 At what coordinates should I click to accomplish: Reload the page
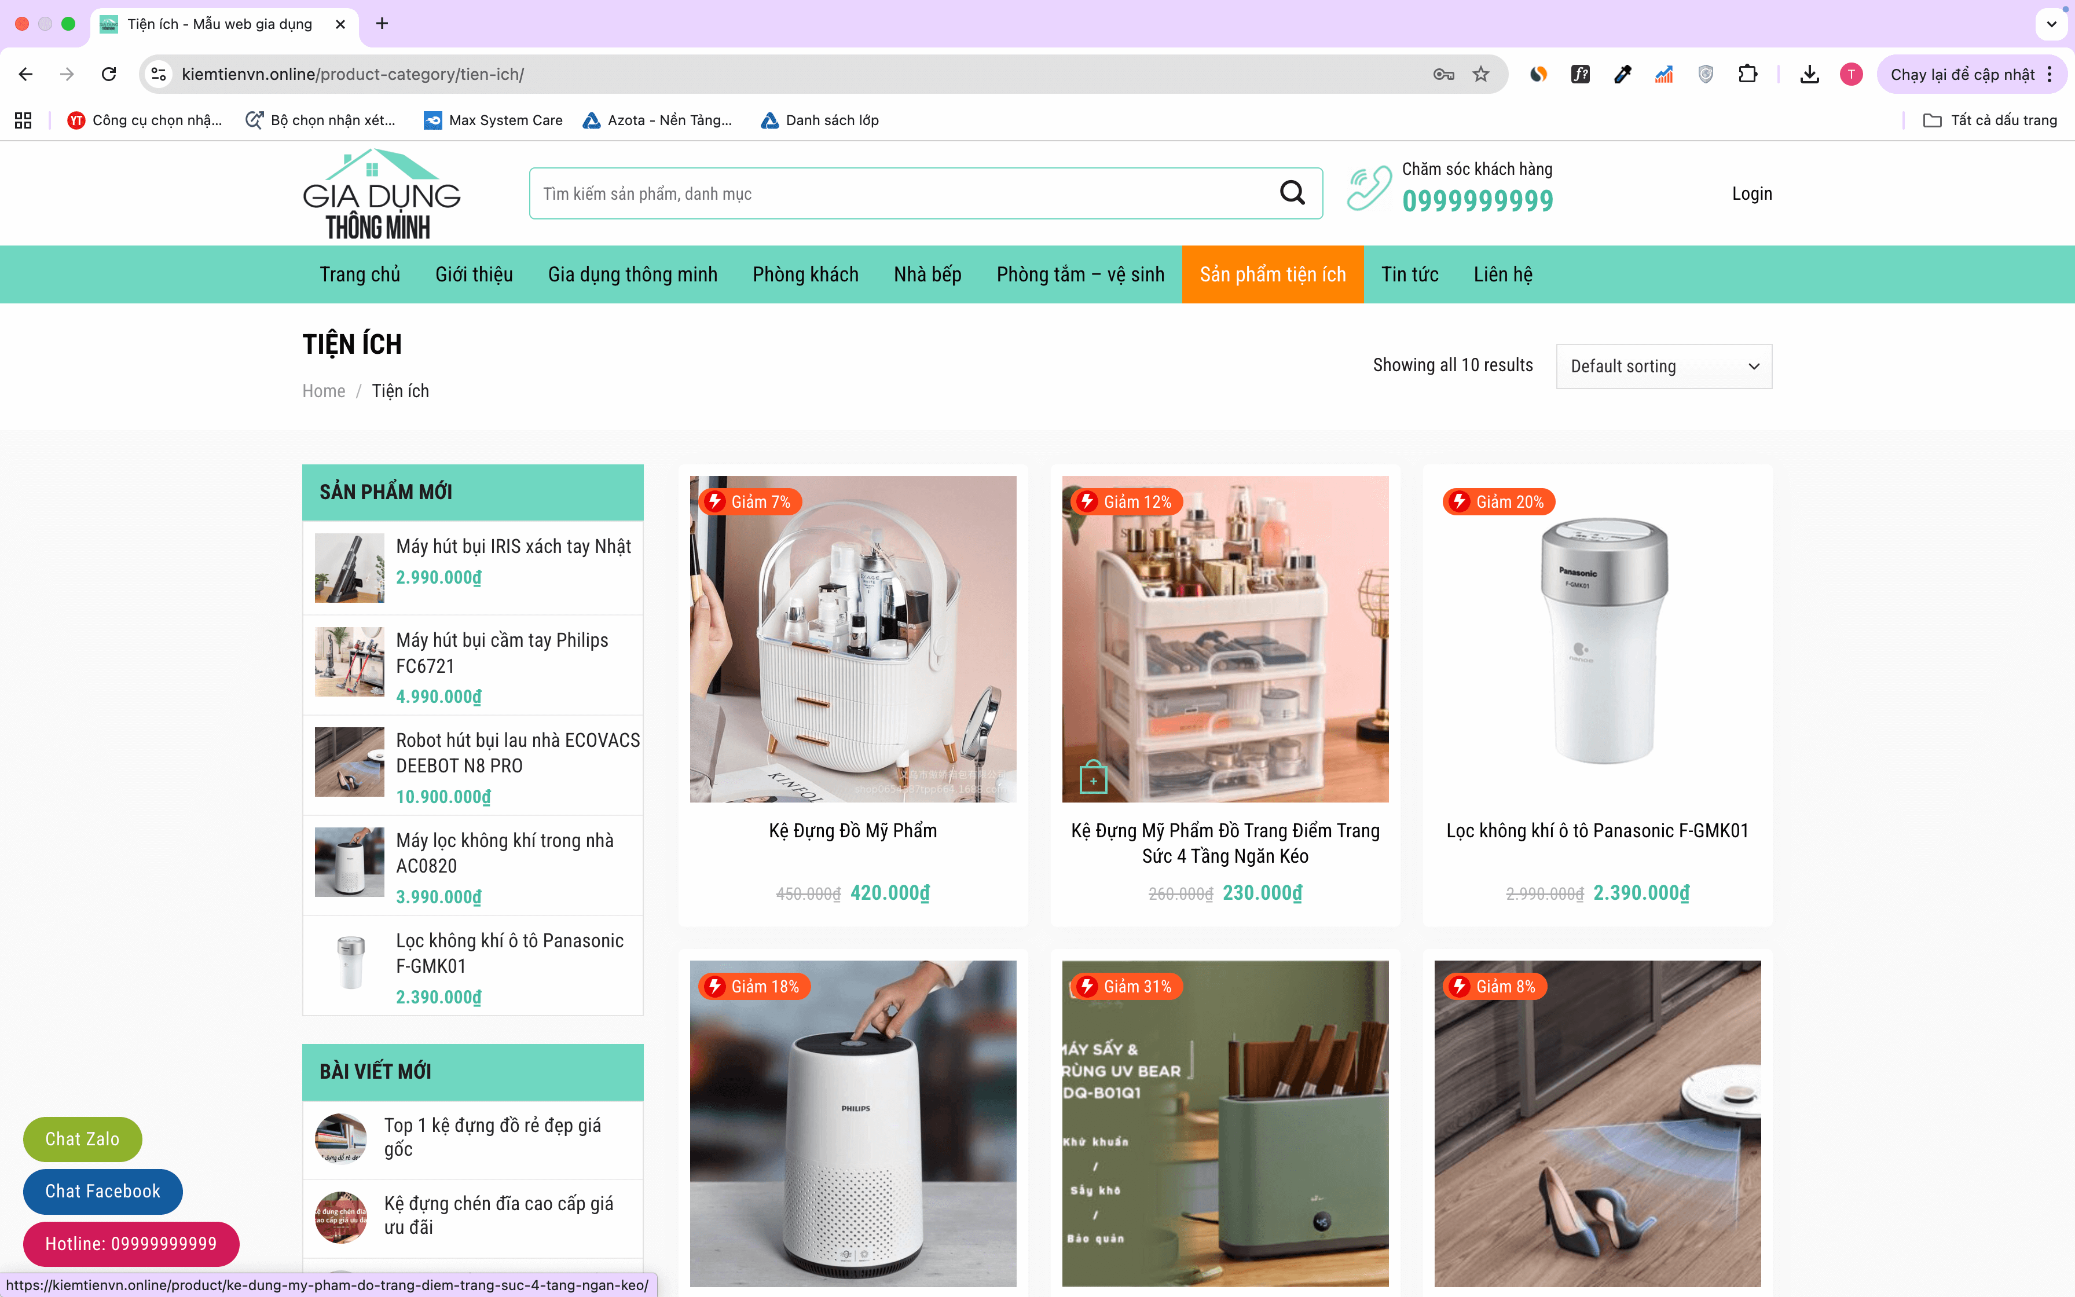click(x=109, y=75)
